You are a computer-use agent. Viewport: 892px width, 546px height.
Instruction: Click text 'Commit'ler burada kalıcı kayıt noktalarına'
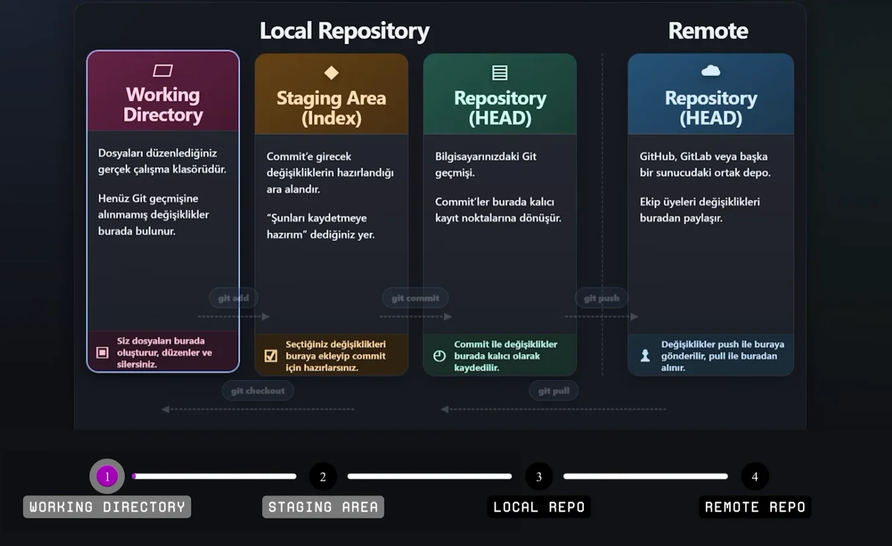click(498, 210)
